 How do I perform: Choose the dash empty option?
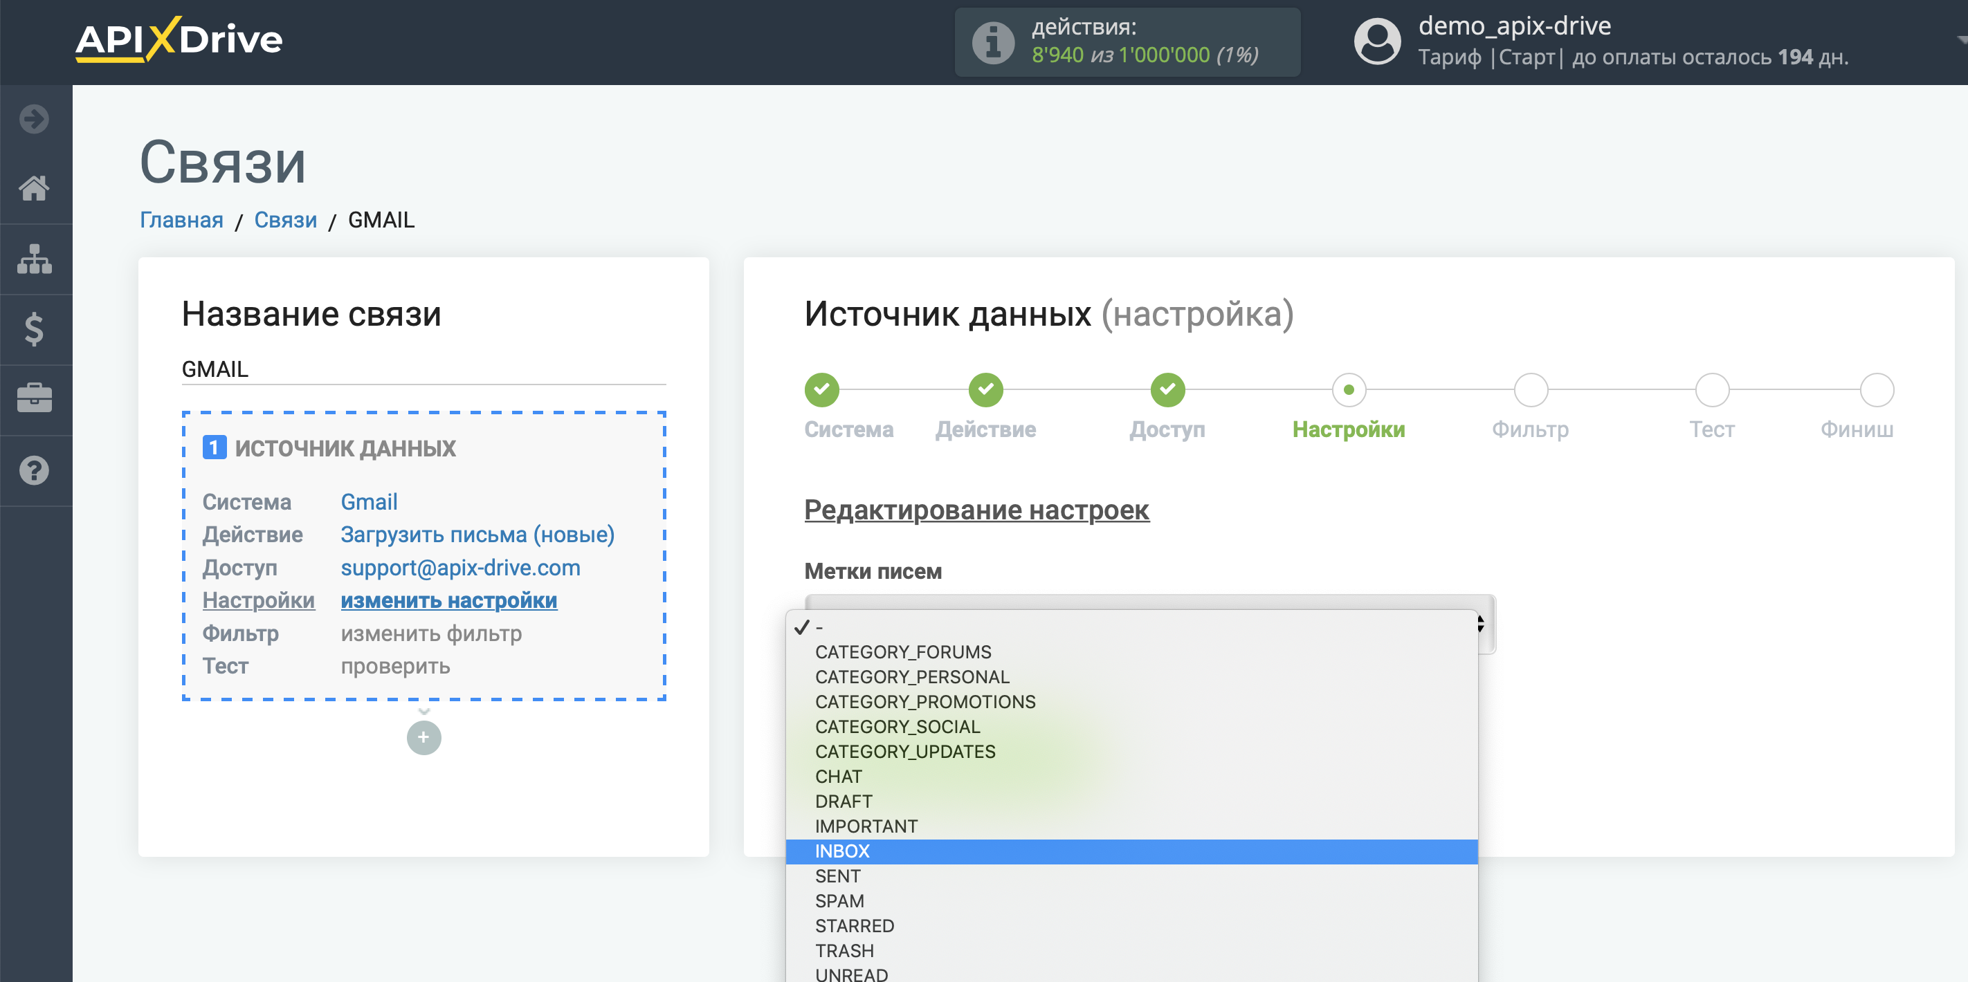(1131, 627)
